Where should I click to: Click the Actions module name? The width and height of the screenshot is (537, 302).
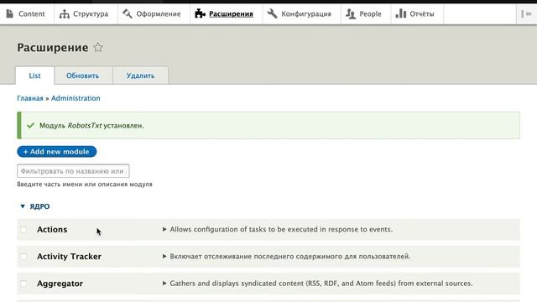pos(52,229)
